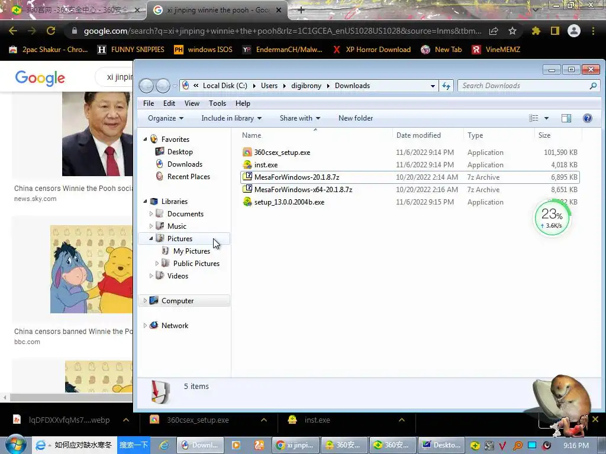Viewport: 606px width, 454px height.
Task: Select the inst.exe file
Action: [x=410, y=164]
